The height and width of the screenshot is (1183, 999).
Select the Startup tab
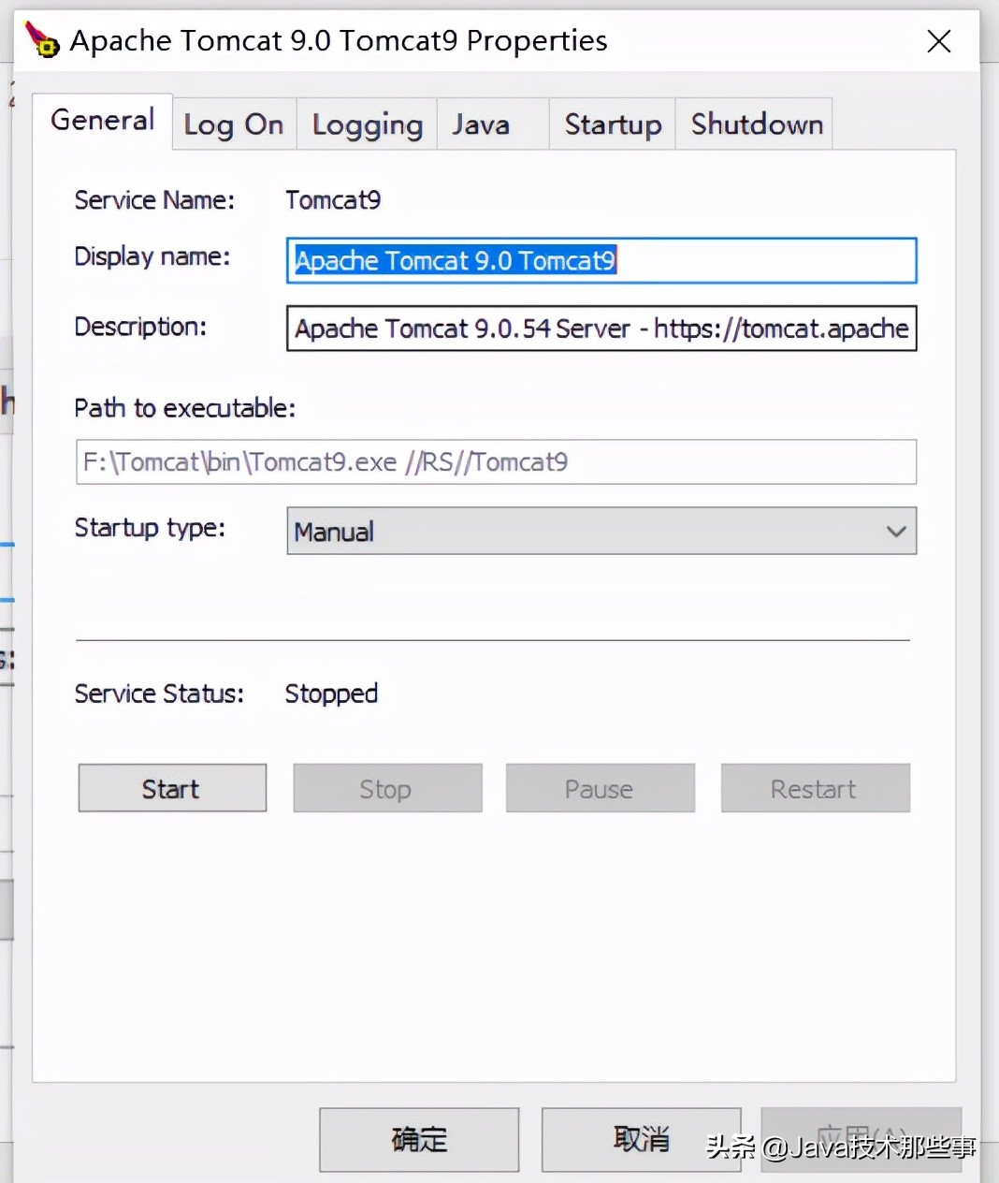(613, 124)
